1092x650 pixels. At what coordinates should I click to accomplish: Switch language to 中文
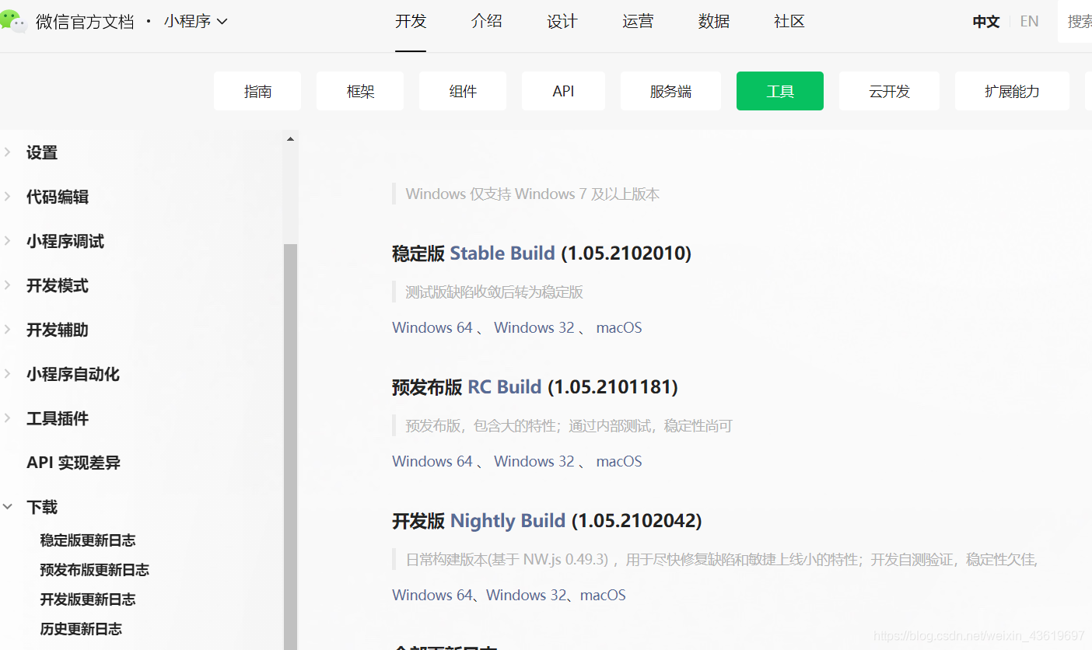tap(986, 22)
